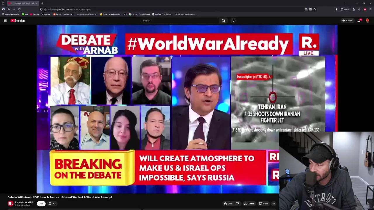374x210 pixels.
Task: Open Adblock Plus extension icon
Action: pos(365,9)
